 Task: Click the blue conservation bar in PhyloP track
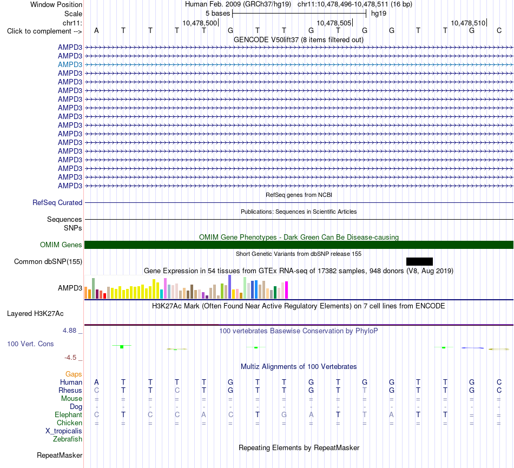pyautogui.click(x=472, y=348)
